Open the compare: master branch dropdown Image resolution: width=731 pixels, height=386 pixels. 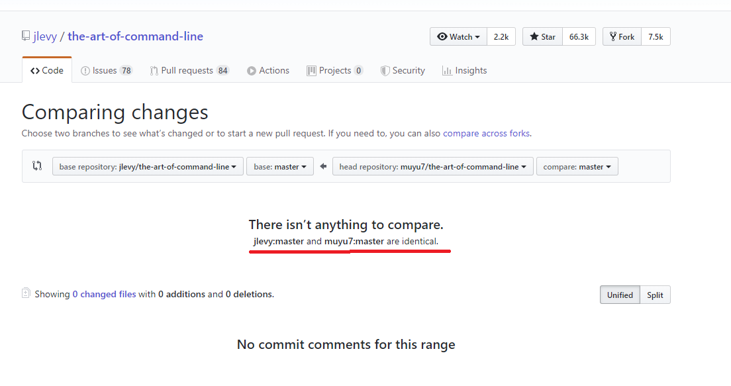(577, 167)
